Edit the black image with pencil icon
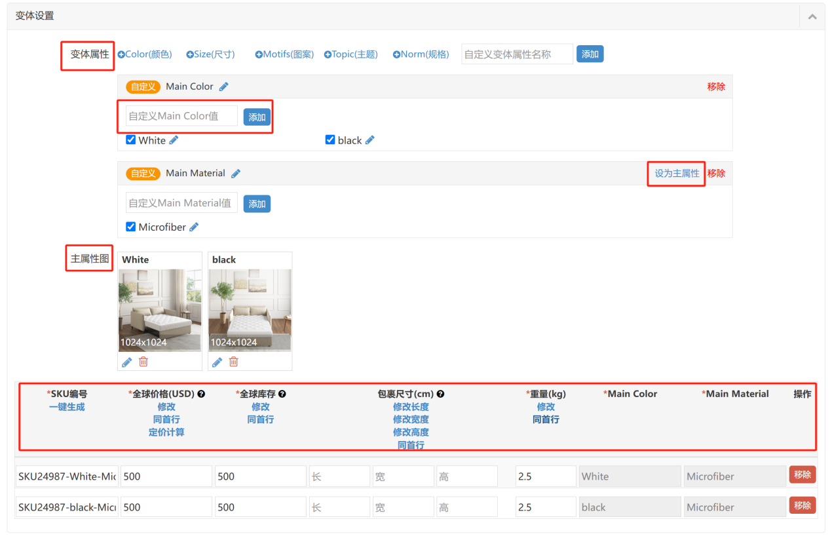The height and width of the screenshot is (538, 830). click(x=217, y=362)
